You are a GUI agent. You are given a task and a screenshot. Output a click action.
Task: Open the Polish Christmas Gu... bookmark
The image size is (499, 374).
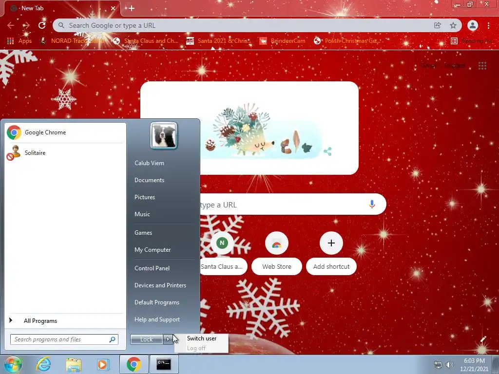click(346, 41)
